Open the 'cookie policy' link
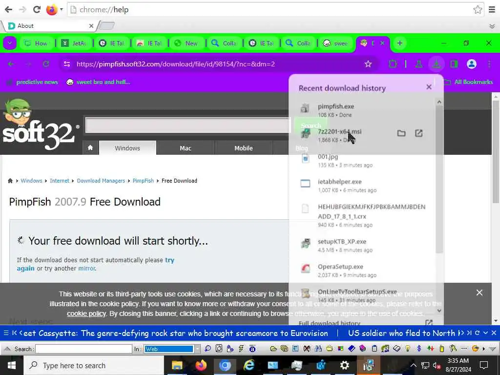 tap(86, 314)
